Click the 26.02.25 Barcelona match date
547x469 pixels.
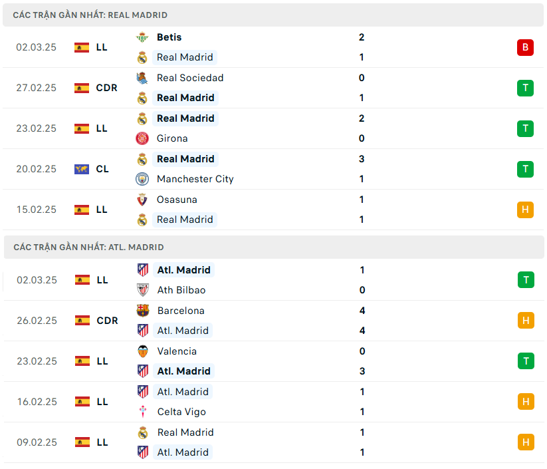(x=37, y=321)
